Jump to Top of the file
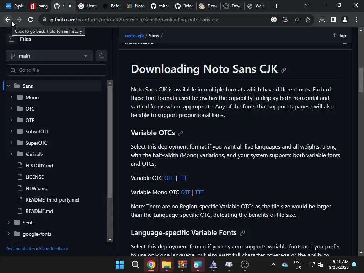 tap(339, 36)
